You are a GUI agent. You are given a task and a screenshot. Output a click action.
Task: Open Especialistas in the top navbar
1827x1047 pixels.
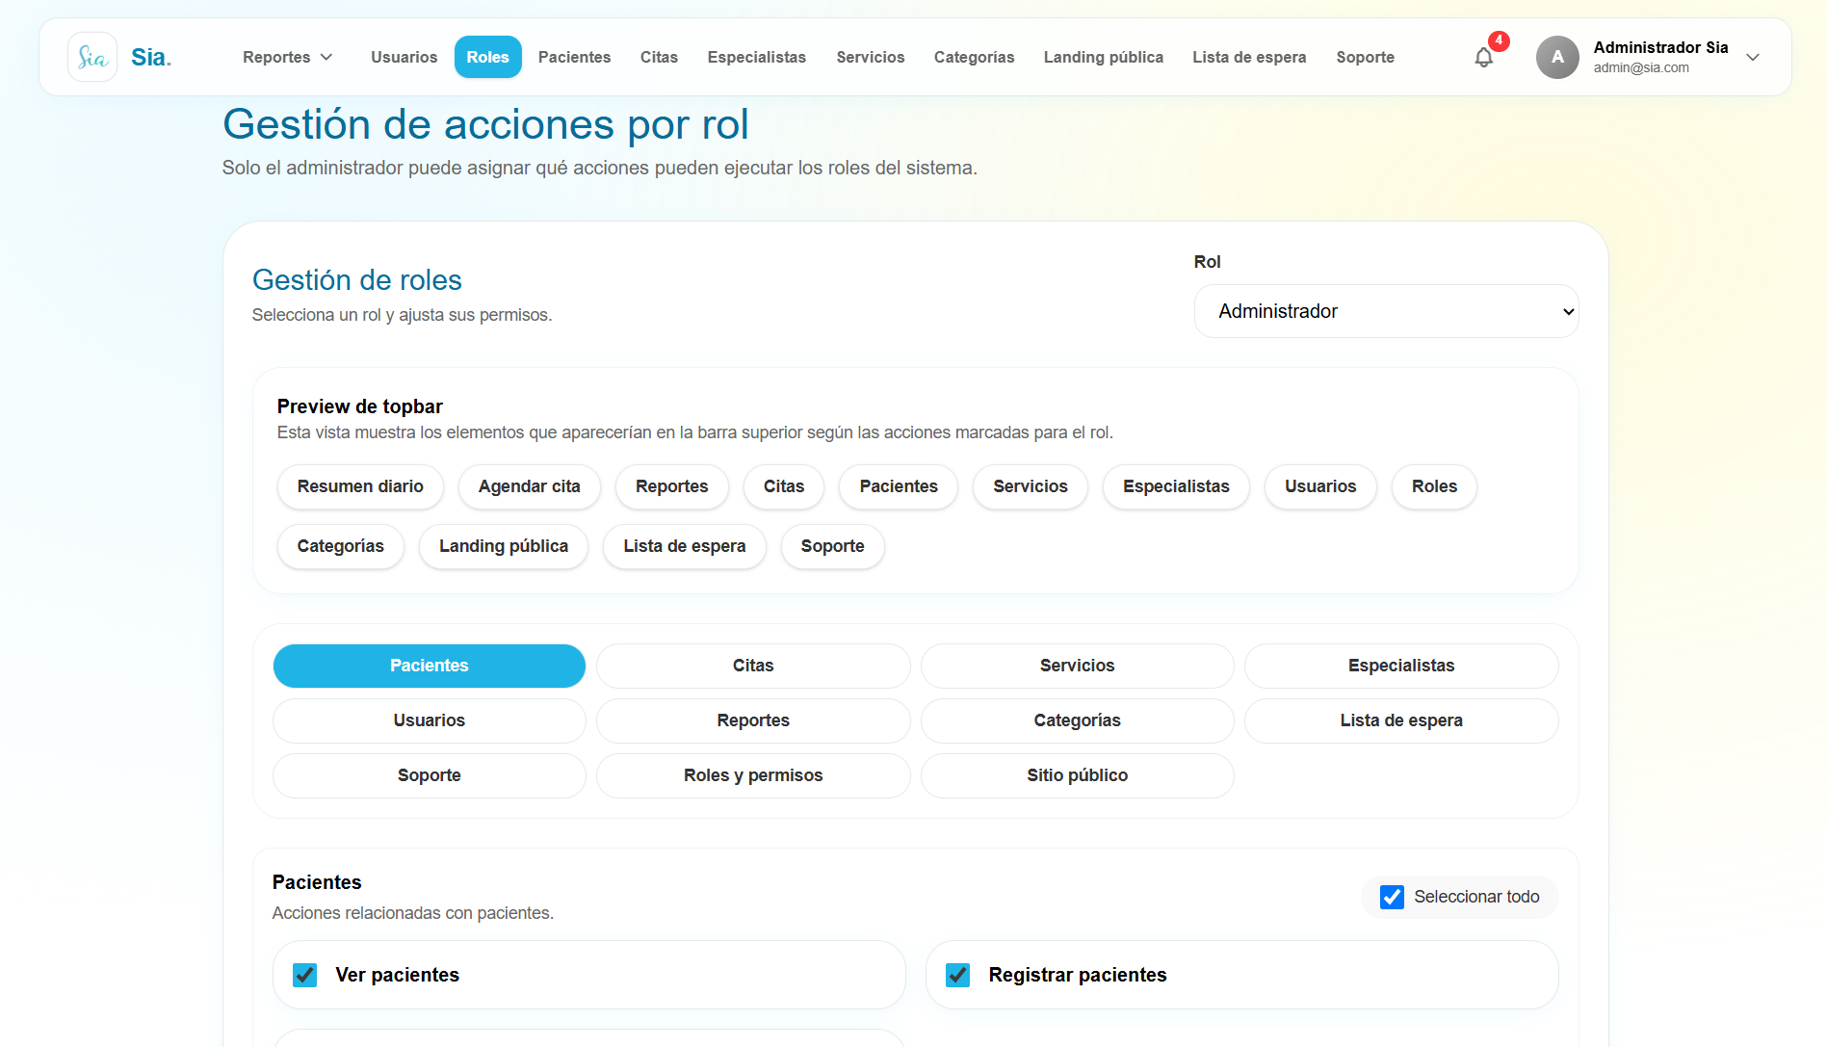point(757,57)
